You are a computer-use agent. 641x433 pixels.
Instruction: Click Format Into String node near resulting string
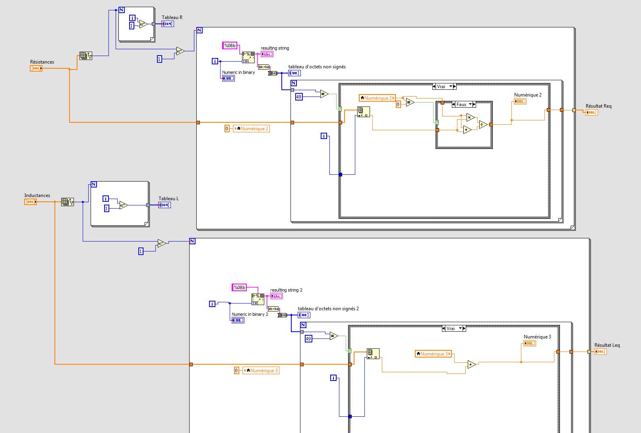pyautogui.click(x=248, y=57)
